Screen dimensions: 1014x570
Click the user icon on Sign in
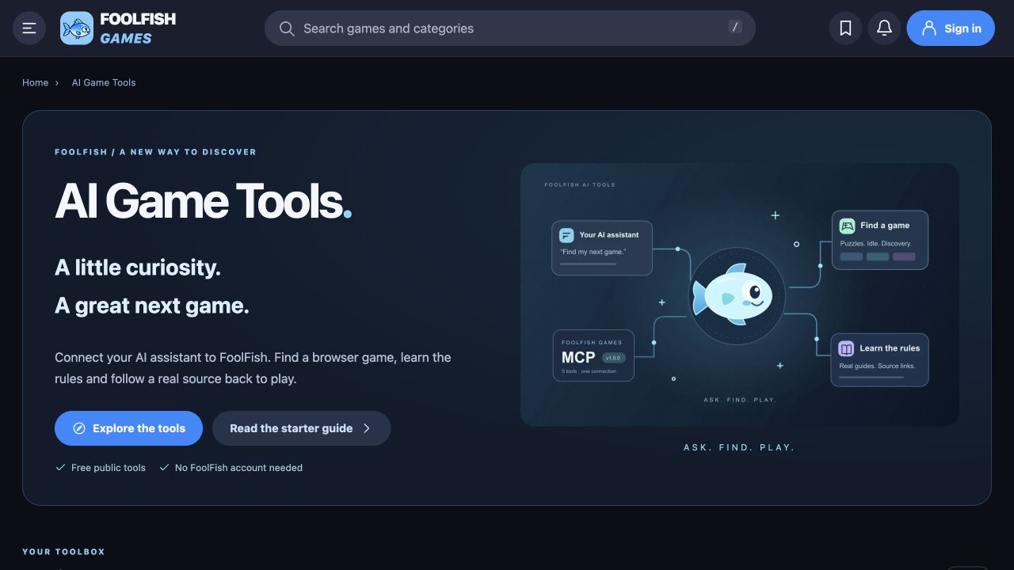(x=929, y=28)
